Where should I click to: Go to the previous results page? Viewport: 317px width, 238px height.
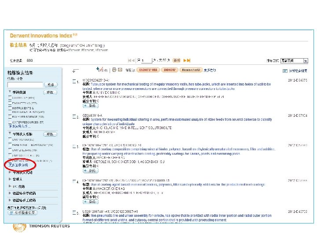[133, 60]
